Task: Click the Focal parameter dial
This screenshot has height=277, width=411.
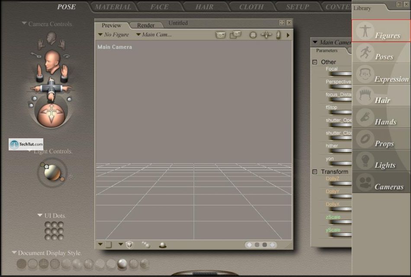Action: (x=341, y=74)
